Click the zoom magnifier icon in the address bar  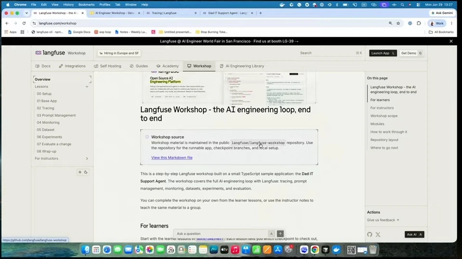click(390, 23)
